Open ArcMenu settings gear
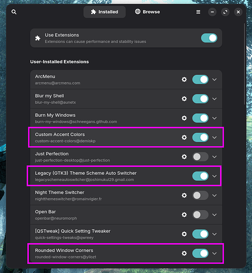This screenshot has height=273, width=252. click(184, 80)
